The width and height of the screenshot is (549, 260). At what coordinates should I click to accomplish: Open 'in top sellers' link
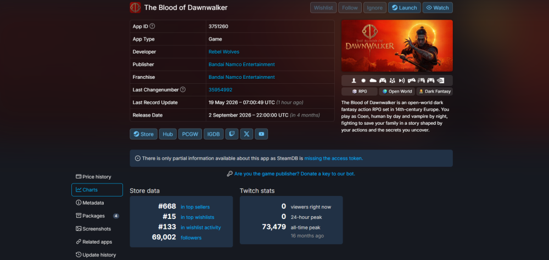[x=195, y=207]
